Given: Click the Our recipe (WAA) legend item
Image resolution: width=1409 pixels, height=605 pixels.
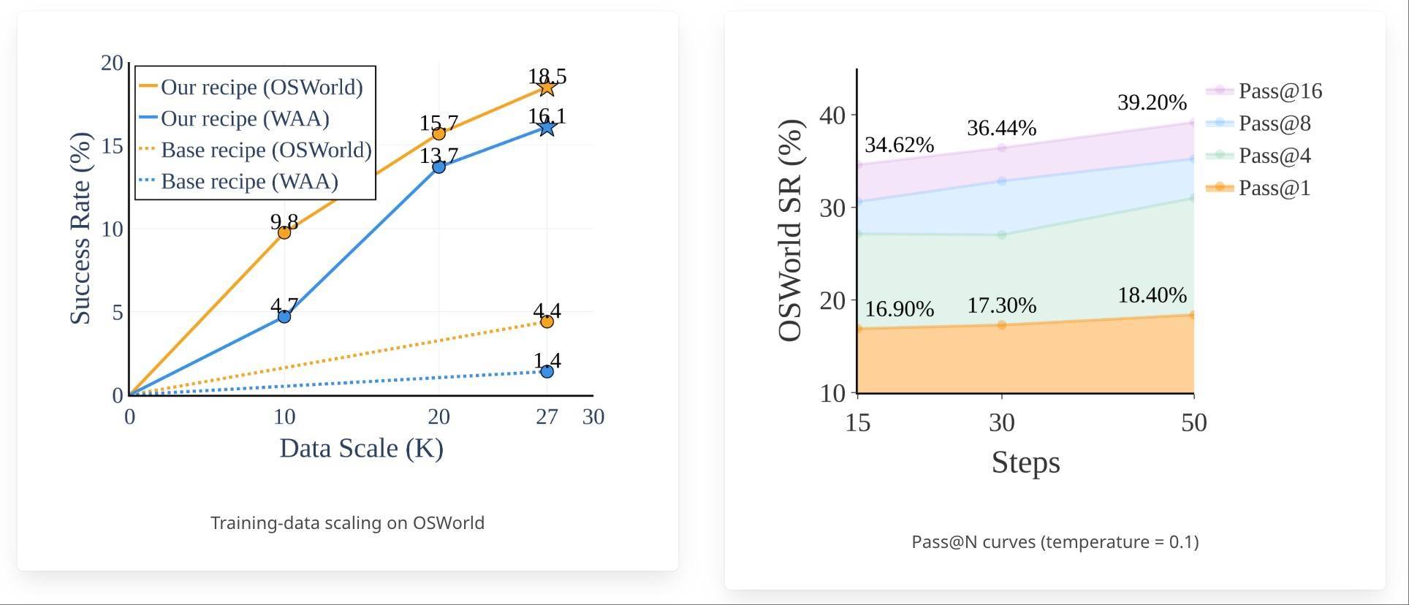Looking at the screenshot, I should [x=235, y=118].
